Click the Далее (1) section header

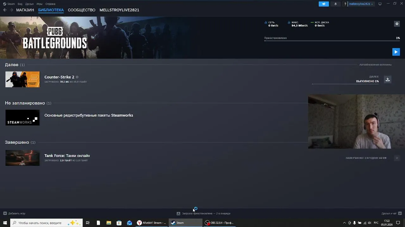(x=15, y=65)
